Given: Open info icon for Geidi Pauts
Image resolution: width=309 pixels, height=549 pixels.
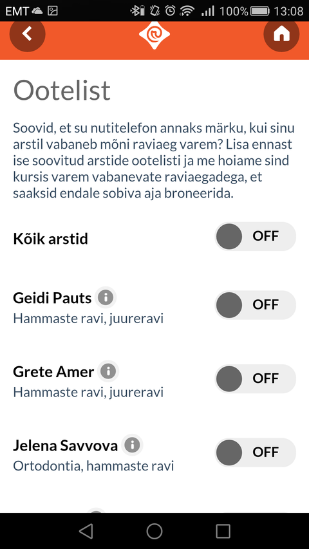Looking at the screenshot, I should point(106,298).
